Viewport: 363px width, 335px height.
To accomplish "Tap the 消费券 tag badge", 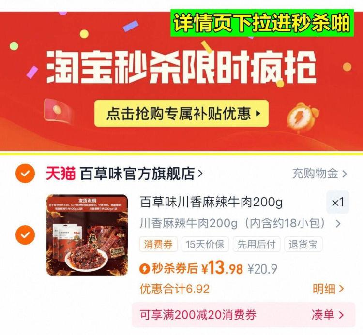I will click(158, 244).
